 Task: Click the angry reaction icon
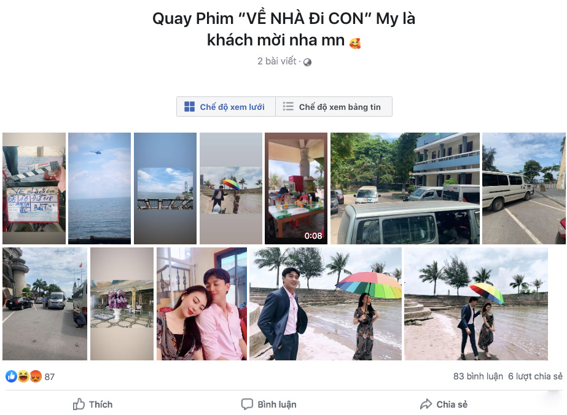pos(36,376)
